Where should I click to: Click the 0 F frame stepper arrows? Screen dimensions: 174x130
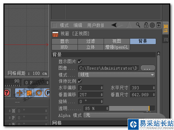coord(47,82)
